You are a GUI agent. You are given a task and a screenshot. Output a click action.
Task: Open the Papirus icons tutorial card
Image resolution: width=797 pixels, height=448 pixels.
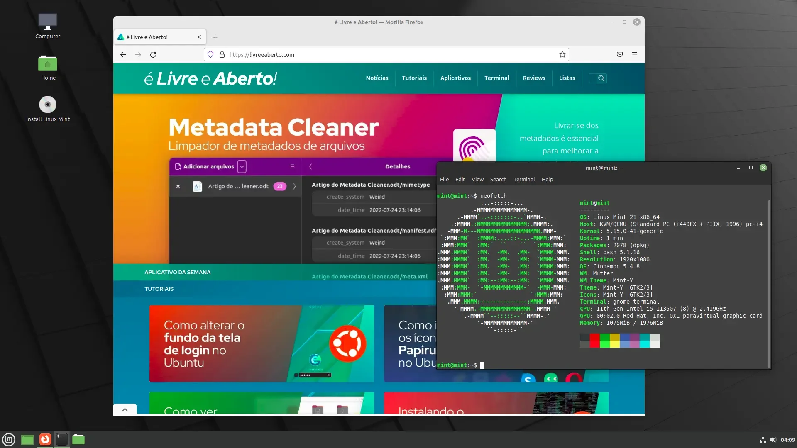(x=410, y=343)
